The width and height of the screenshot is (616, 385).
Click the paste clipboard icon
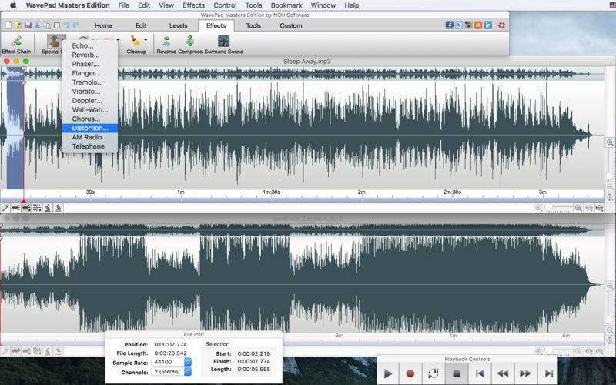click(x=56, y=25)
